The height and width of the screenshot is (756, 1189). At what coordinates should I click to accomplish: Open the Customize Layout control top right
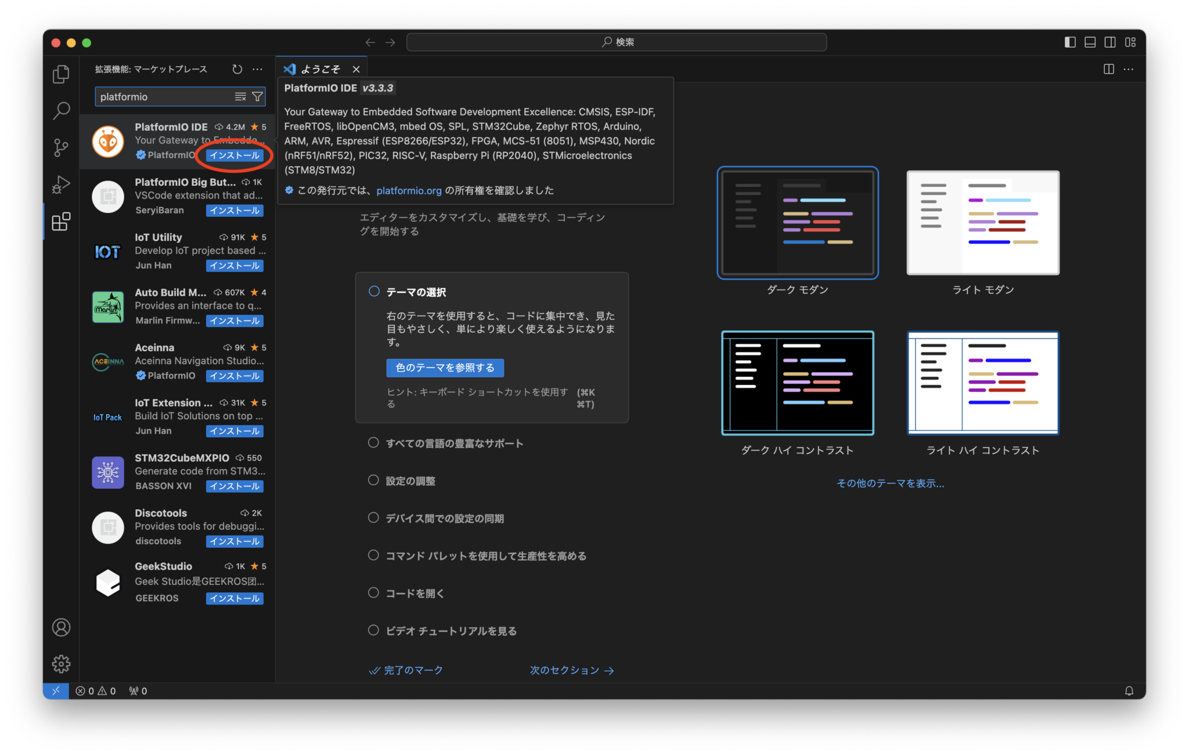click(1131, 42)
